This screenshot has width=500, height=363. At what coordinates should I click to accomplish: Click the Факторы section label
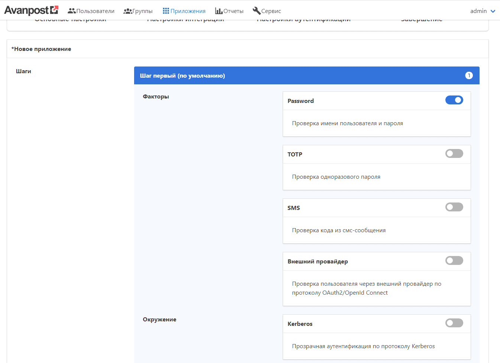(x=156, y=97)
